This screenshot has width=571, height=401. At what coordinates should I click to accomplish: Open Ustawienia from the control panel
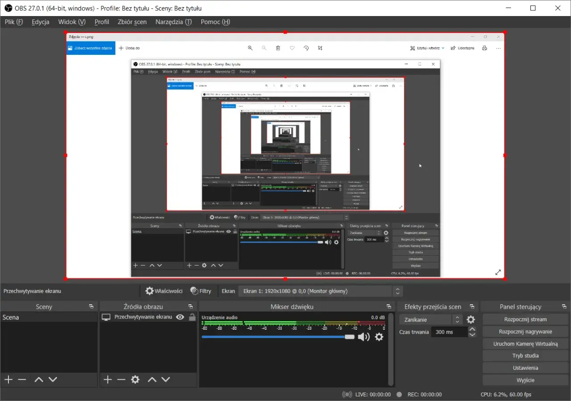pyautogui.click(x=525, y=368)
